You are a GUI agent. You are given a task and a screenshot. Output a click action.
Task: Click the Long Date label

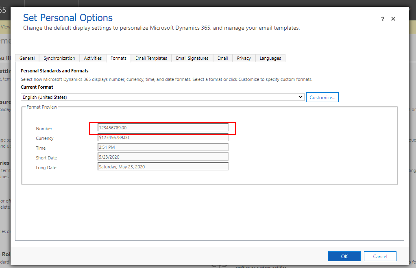46,168
